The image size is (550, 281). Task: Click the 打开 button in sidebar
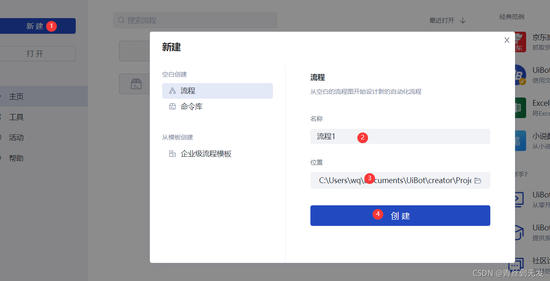pos(37,54)
